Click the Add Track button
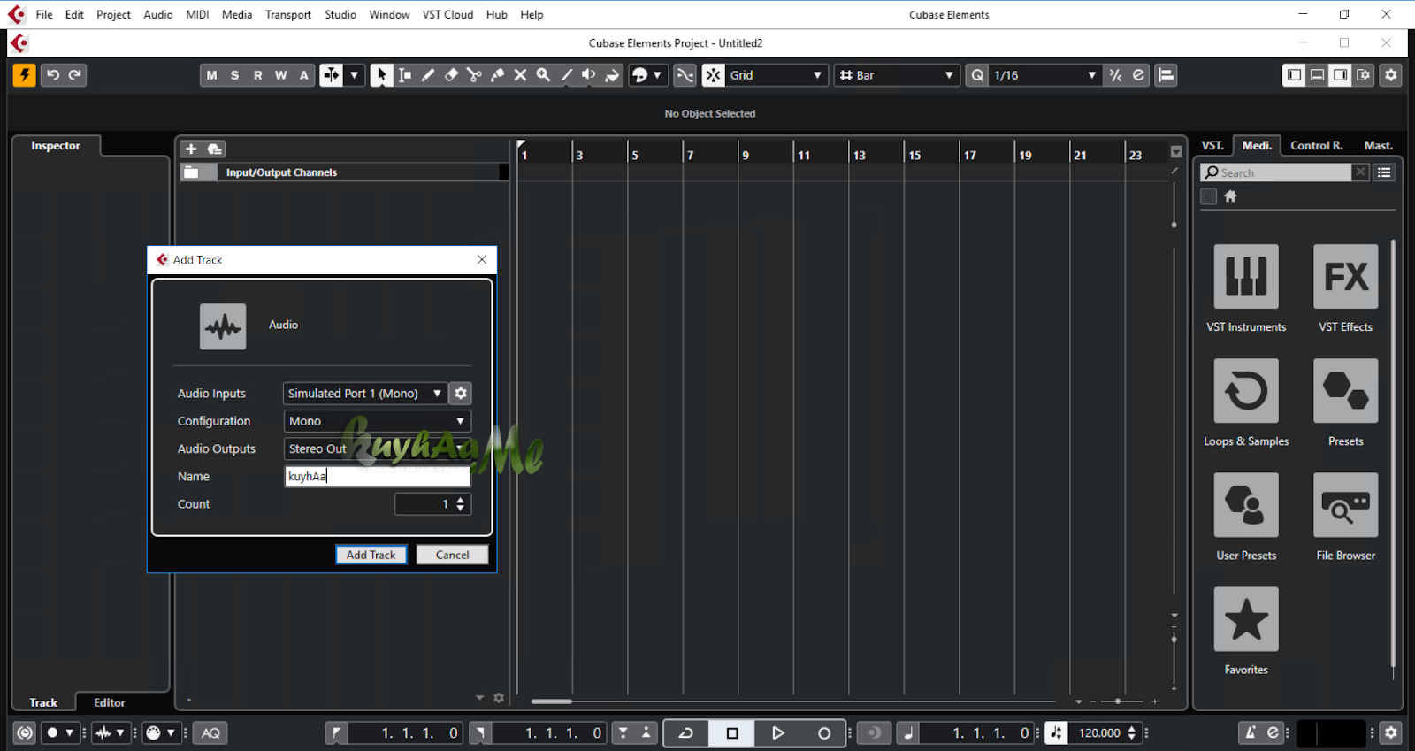Viewport: 1415px width, 751px height. 371,555
